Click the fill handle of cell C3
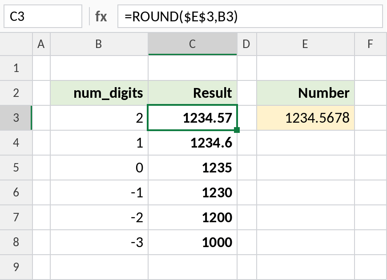This screenshot has height=280, width=387. click(237, 130)
